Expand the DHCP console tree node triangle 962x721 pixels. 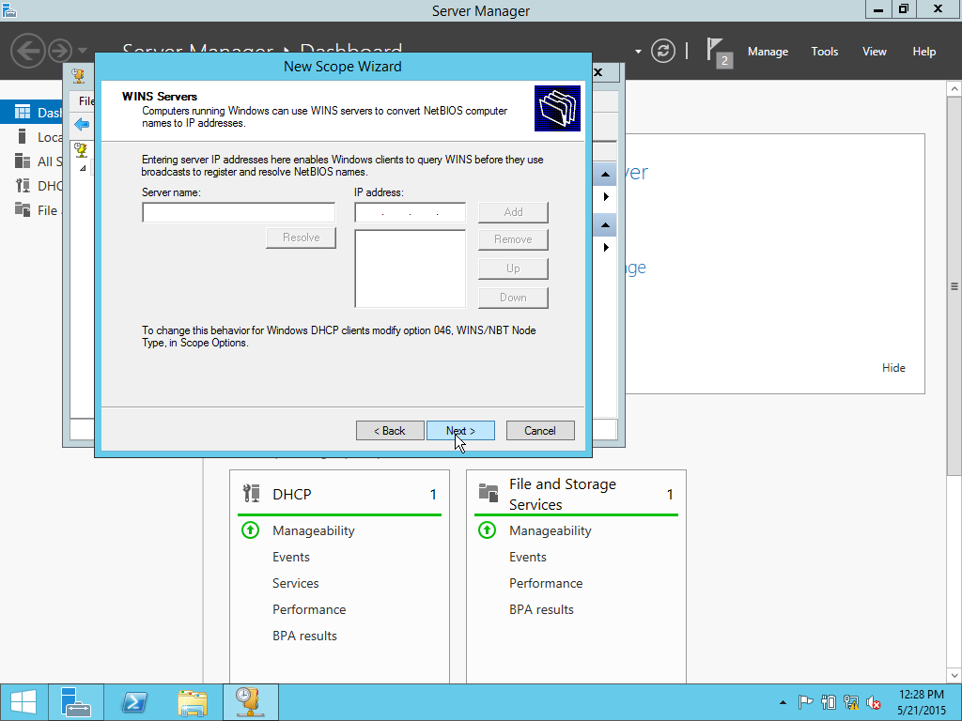tap(83, 168)
